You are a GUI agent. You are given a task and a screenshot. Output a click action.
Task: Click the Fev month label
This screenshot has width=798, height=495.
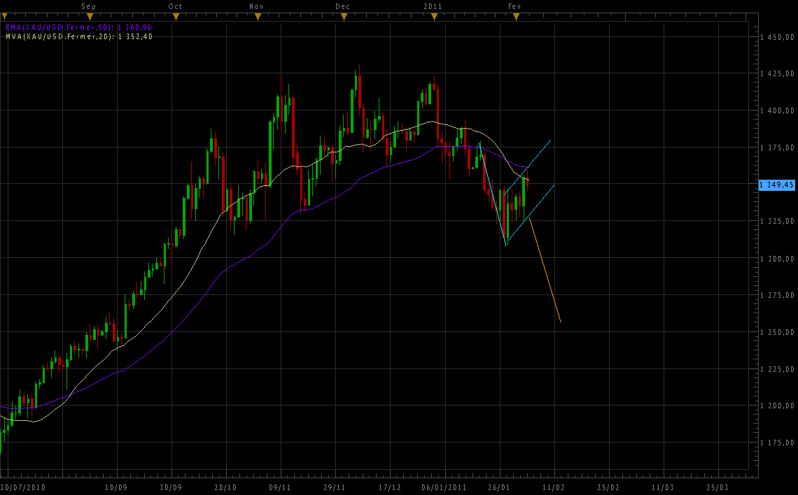click(x=514, y=6)
